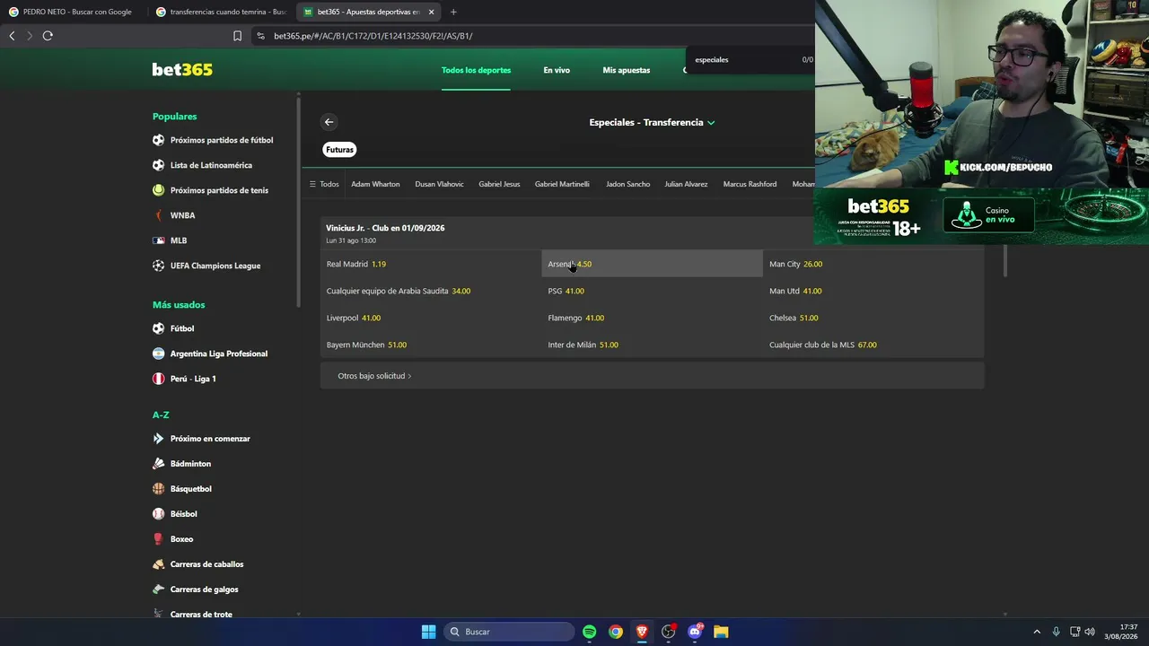The width and height of the screenshot is (1149, 646).
Task: Select the Adam Wharton tab
Action: tap(375, 184)
